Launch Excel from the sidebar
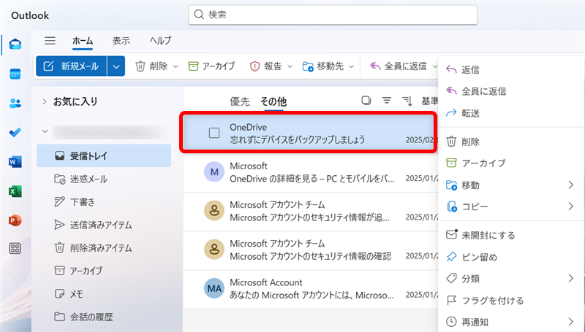The image size is (585, 332). point(15,191)
